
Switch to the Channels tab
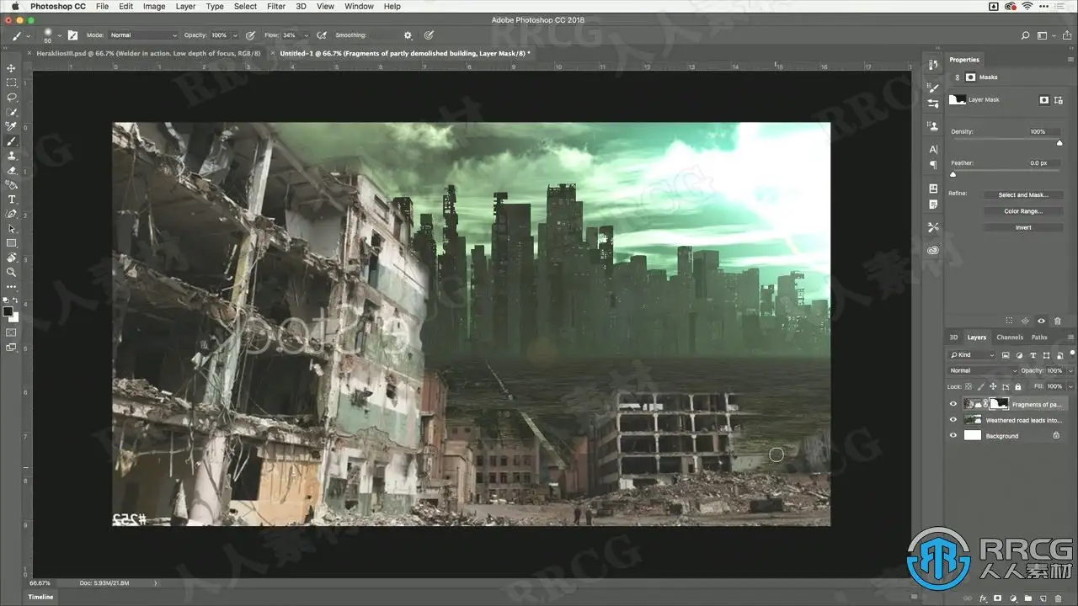click(1010, 338)
